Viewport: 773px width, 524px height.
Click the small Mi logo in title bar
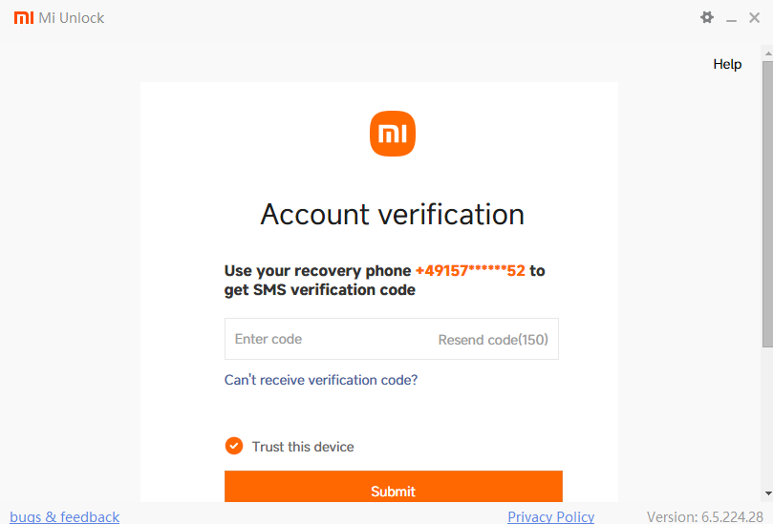(23, 17)
